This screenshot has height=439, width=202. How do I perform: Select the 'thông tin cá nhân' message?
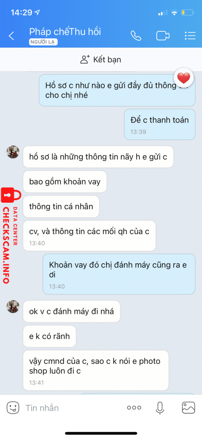tap(61, 207)
